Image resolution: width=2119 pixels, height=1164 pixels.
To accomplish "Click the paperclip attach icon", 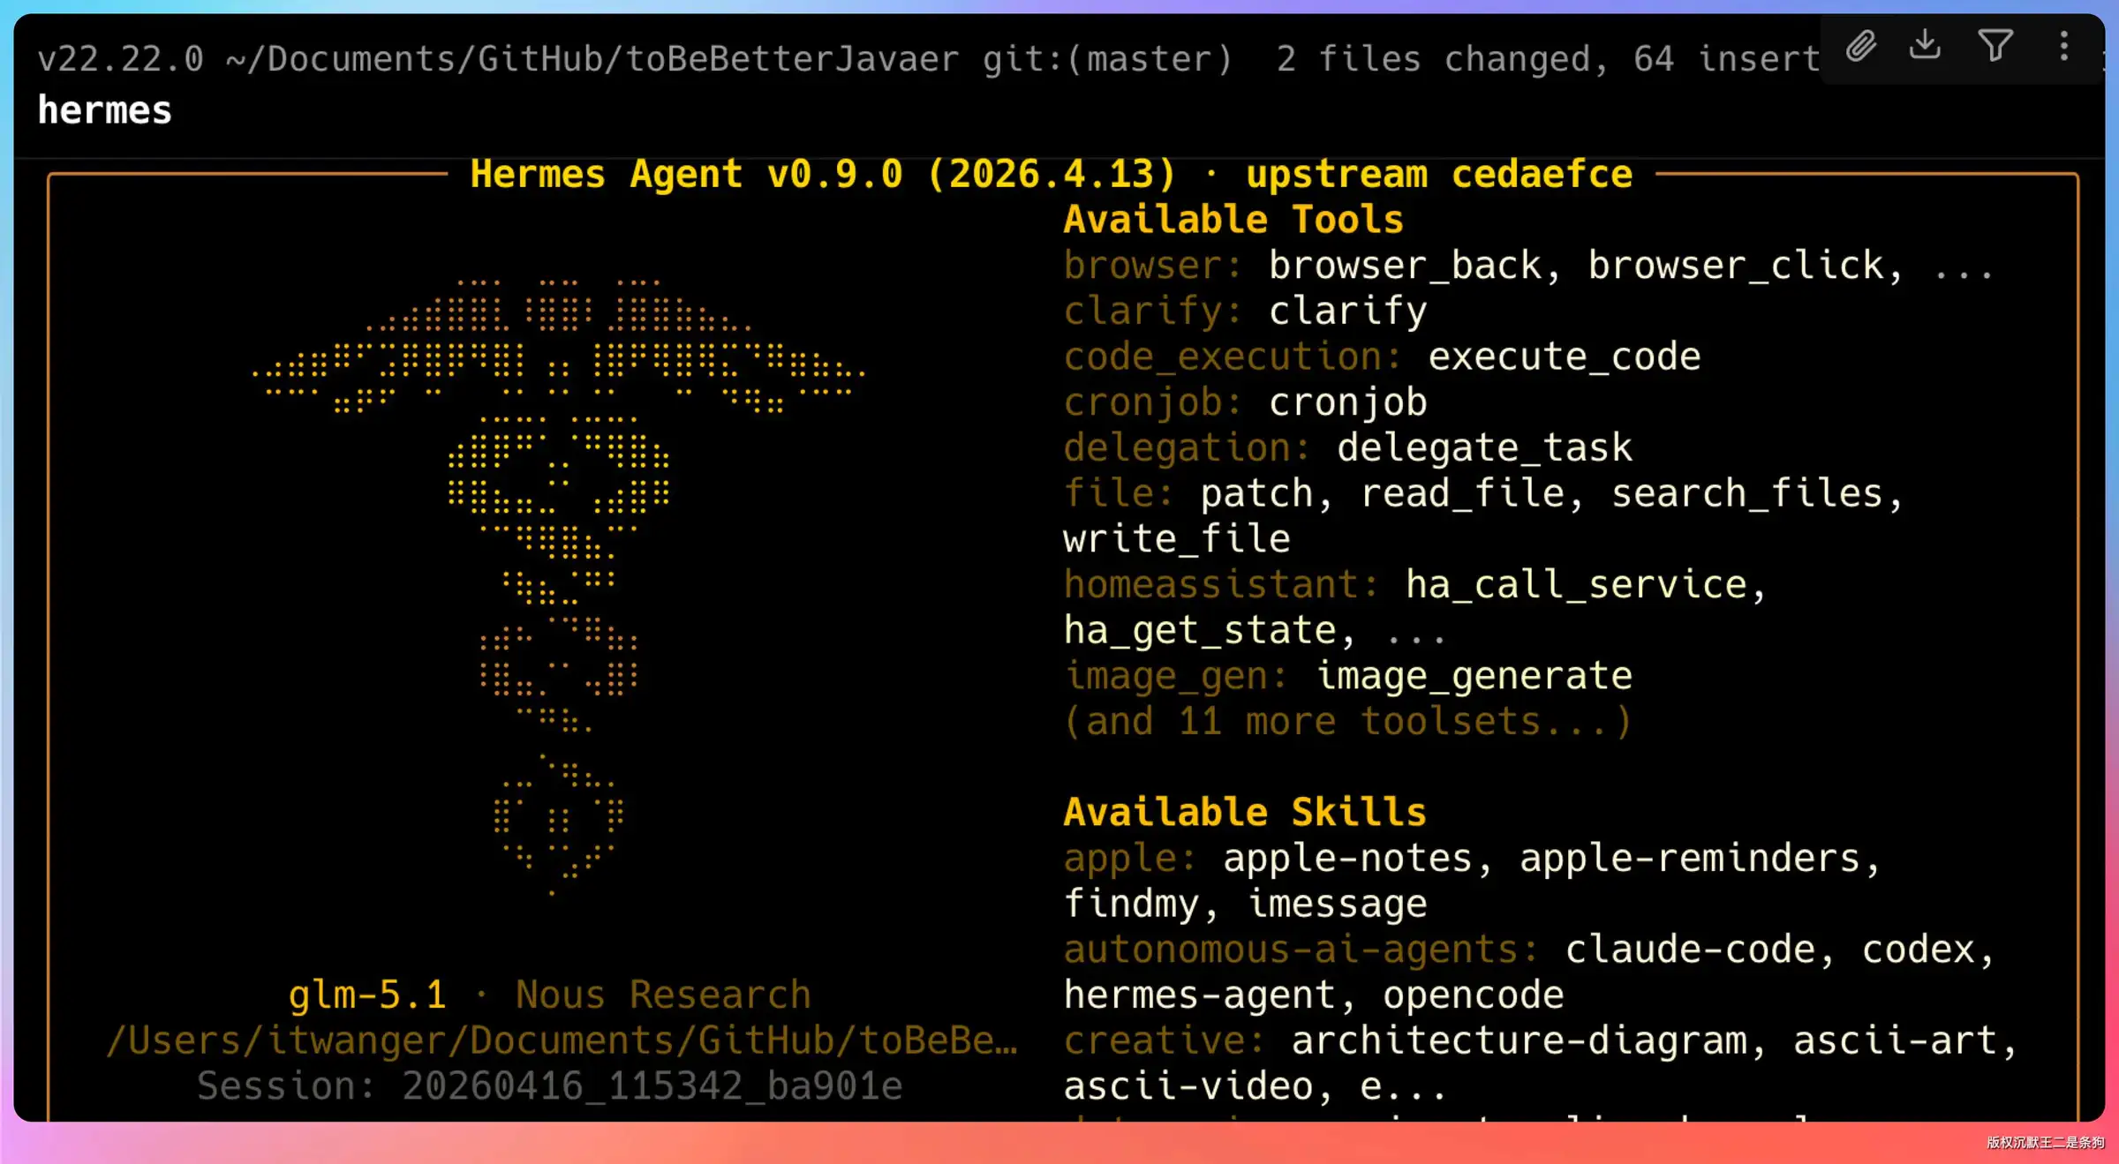I will click(x=1861, y=46).
